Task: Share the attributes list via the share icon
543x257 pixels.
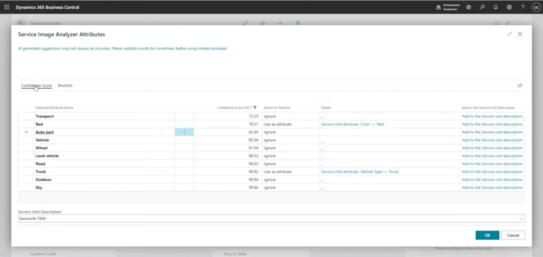Action: click(x=519, y=85)
